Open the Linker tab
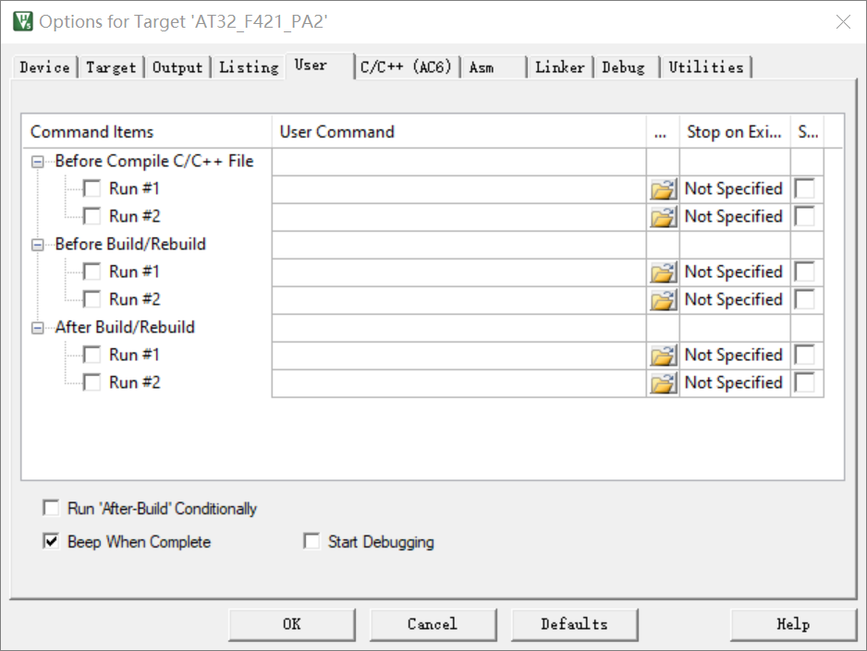867x651 pixels. [560, 67]
